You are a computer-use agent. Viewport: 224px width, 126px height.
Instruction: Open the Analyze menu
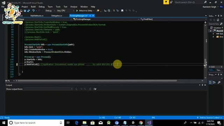[x=74, y=7]
